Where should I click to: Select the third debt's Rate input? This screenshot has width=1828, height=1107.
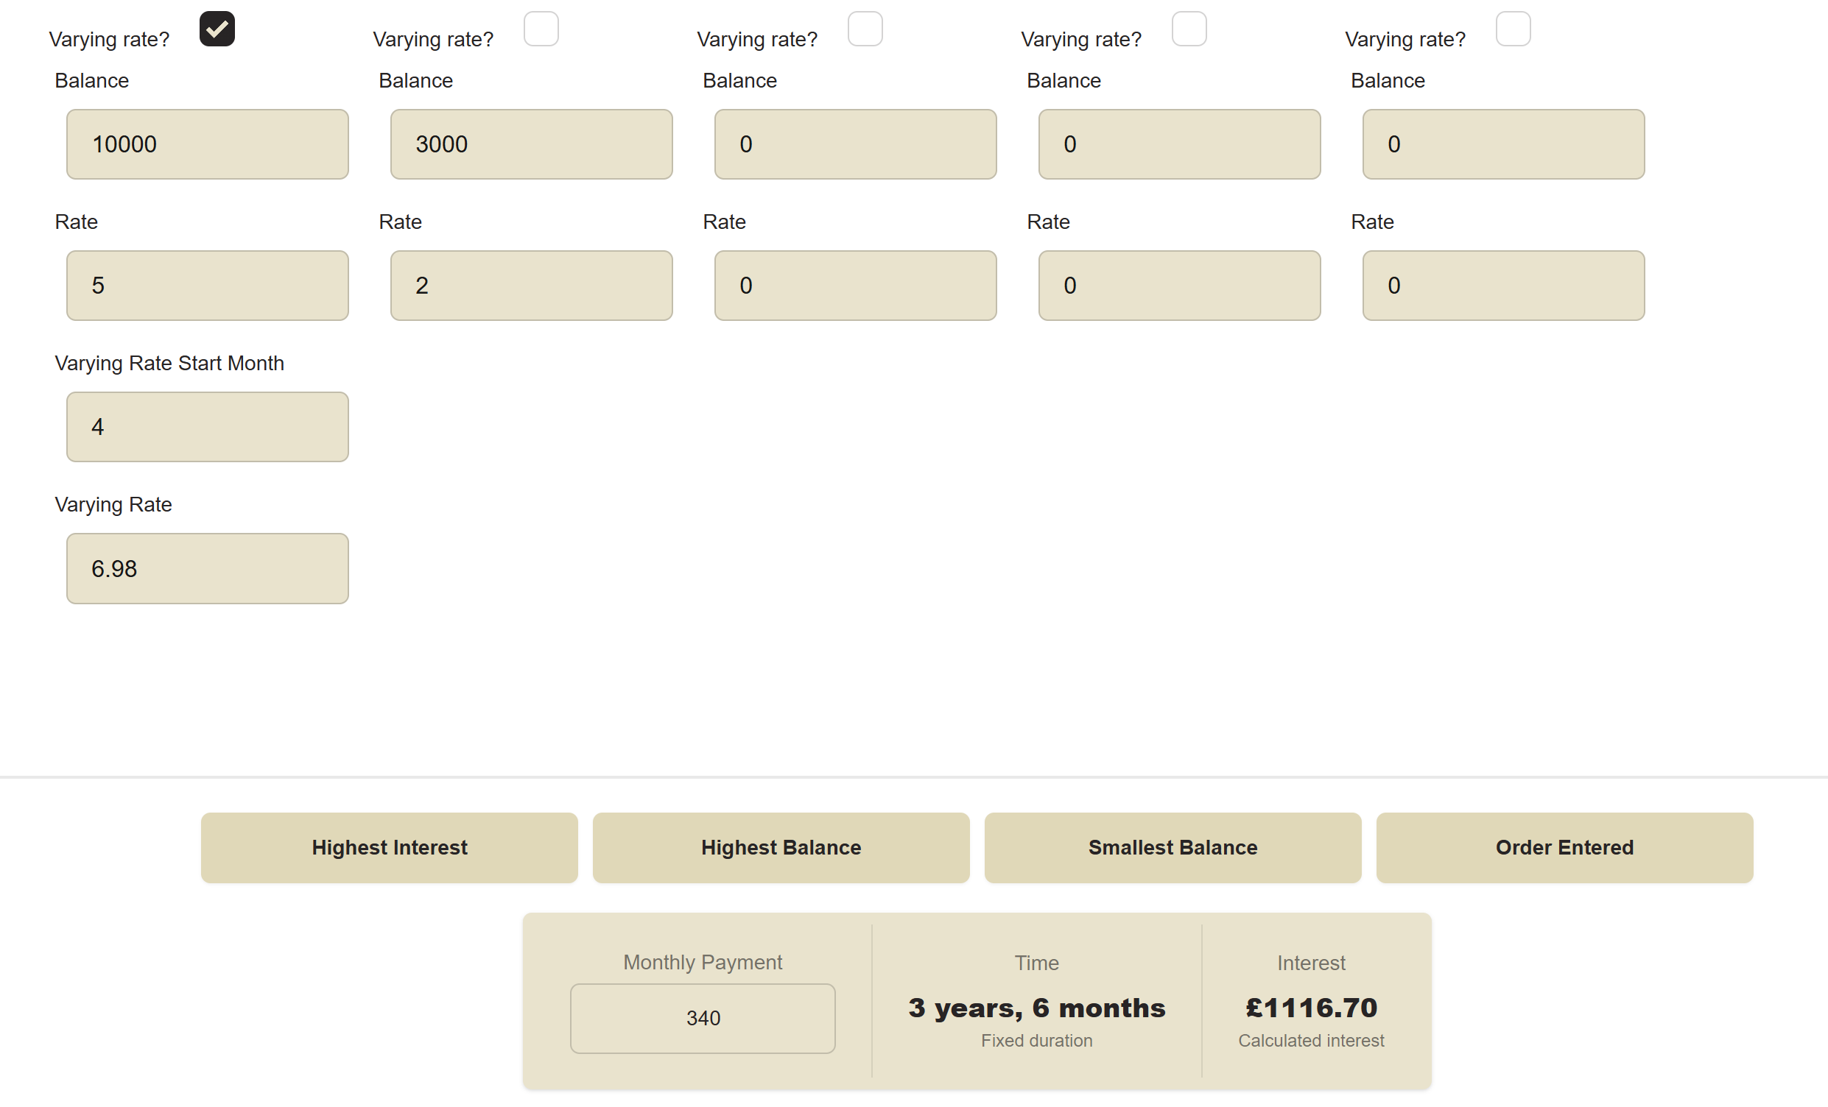tap(854, 286)
